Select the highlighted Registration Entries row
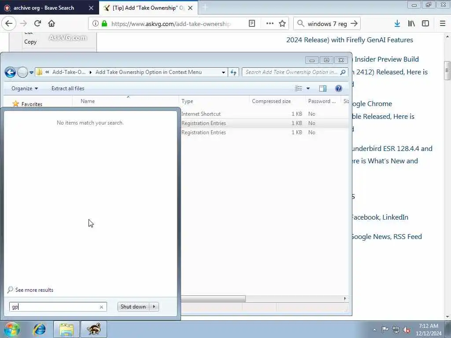Screen dimensions: 451x338 [265, 123]
